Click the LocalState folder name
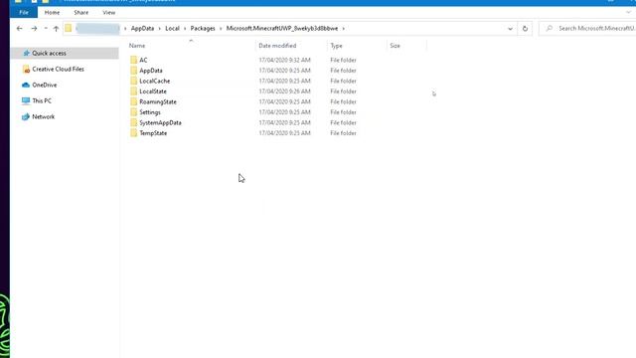636x358 pixels. 153,91
